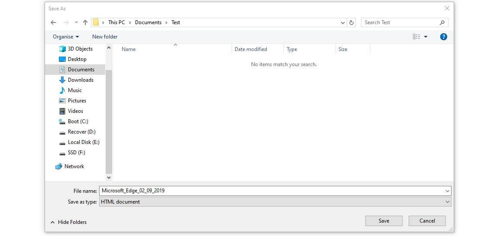Select Music in the navigation pane
This screenshot has height=236, width=503.
pos(75,90)
